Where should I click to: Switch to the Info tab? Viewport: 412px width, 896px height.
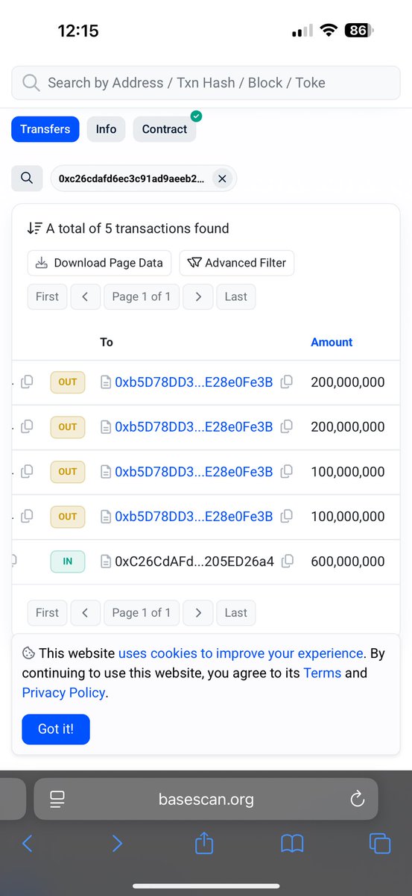click(106, 129)
